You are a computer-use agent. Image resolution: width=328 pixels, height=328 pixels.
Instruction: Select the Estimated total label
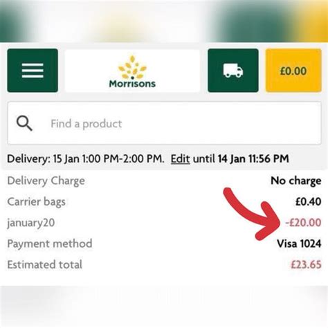(44, 264)
